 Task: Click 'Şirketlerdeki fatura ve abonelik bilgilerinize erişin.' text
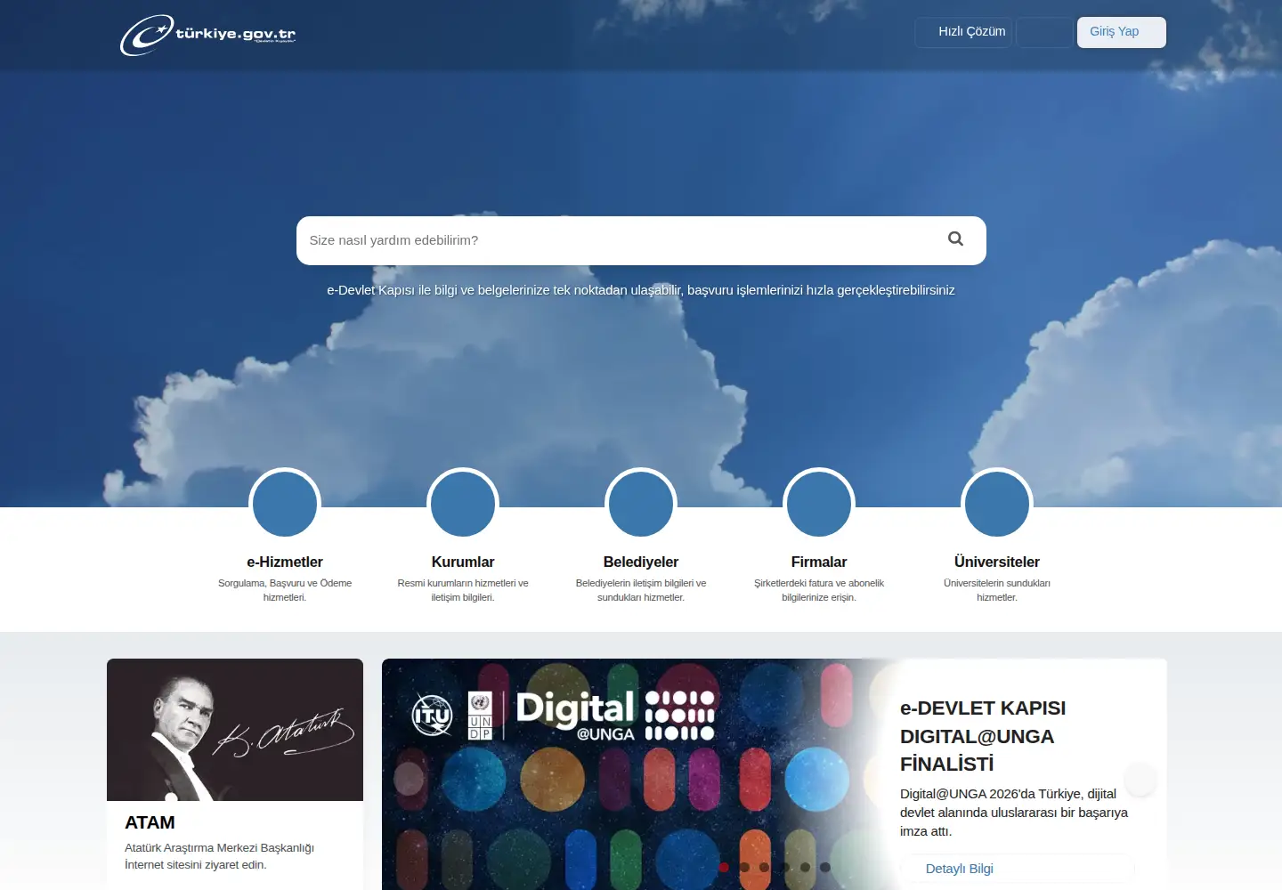(x=819, y=590)
